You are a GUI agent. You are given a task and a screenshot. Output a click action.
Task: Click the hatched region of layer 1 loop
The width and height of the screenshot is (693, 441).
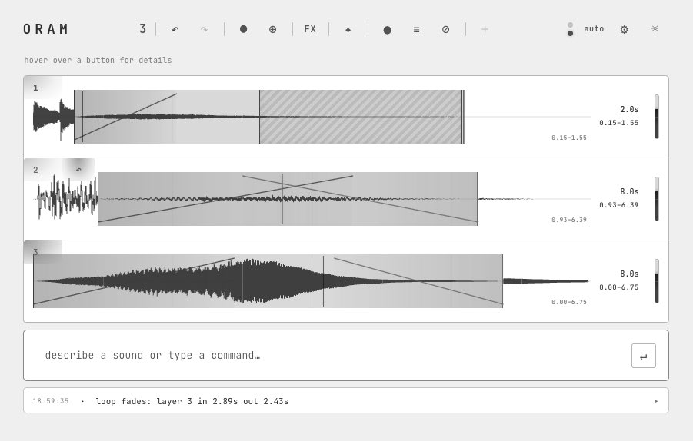click(361, 117)
